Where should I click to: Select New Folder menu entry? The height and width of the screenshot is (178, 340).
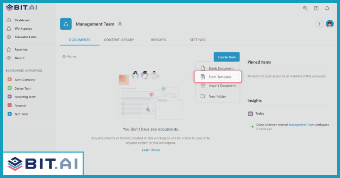tap(218, 96)
